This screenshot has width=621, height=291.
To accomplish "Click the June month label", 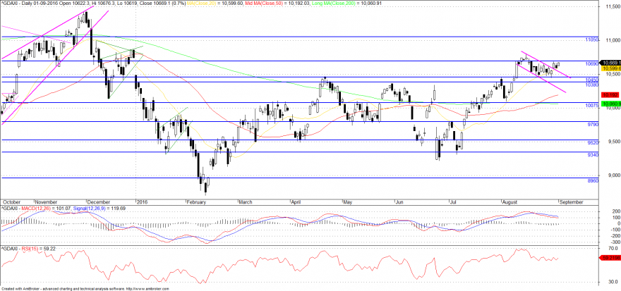I will (400, 202).
